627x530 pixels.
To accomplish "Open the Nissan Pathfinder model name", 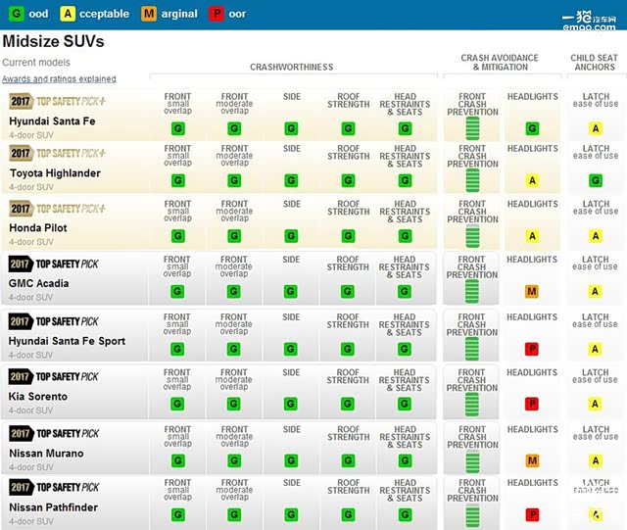I will [53, 507].
